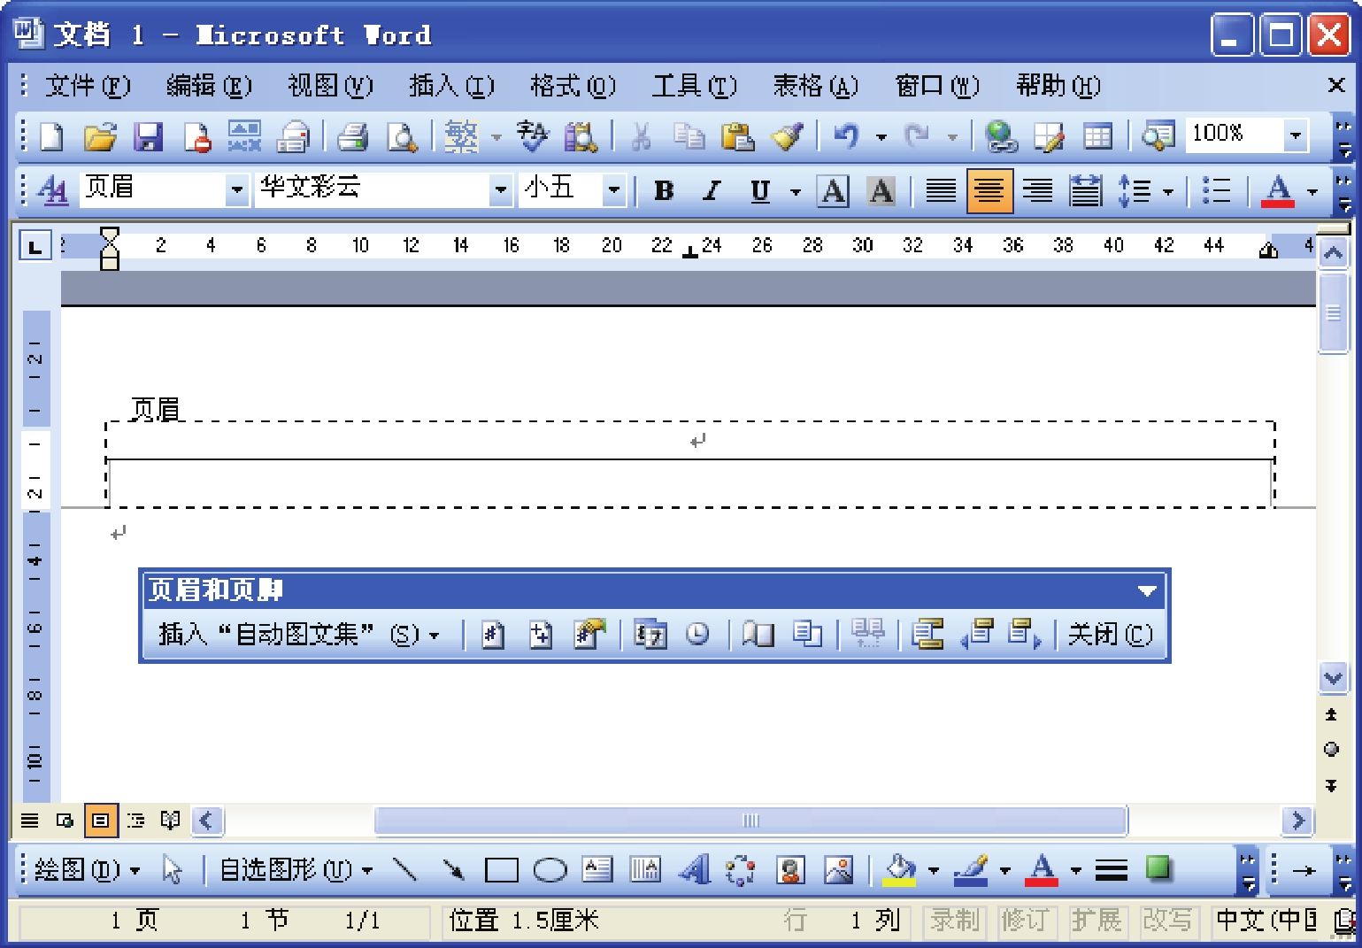The width and height of the screenshot is (1362, 948).
Task: Select the arrow line drawing tool
Action: pyautogui.click(x=453, y=870)
